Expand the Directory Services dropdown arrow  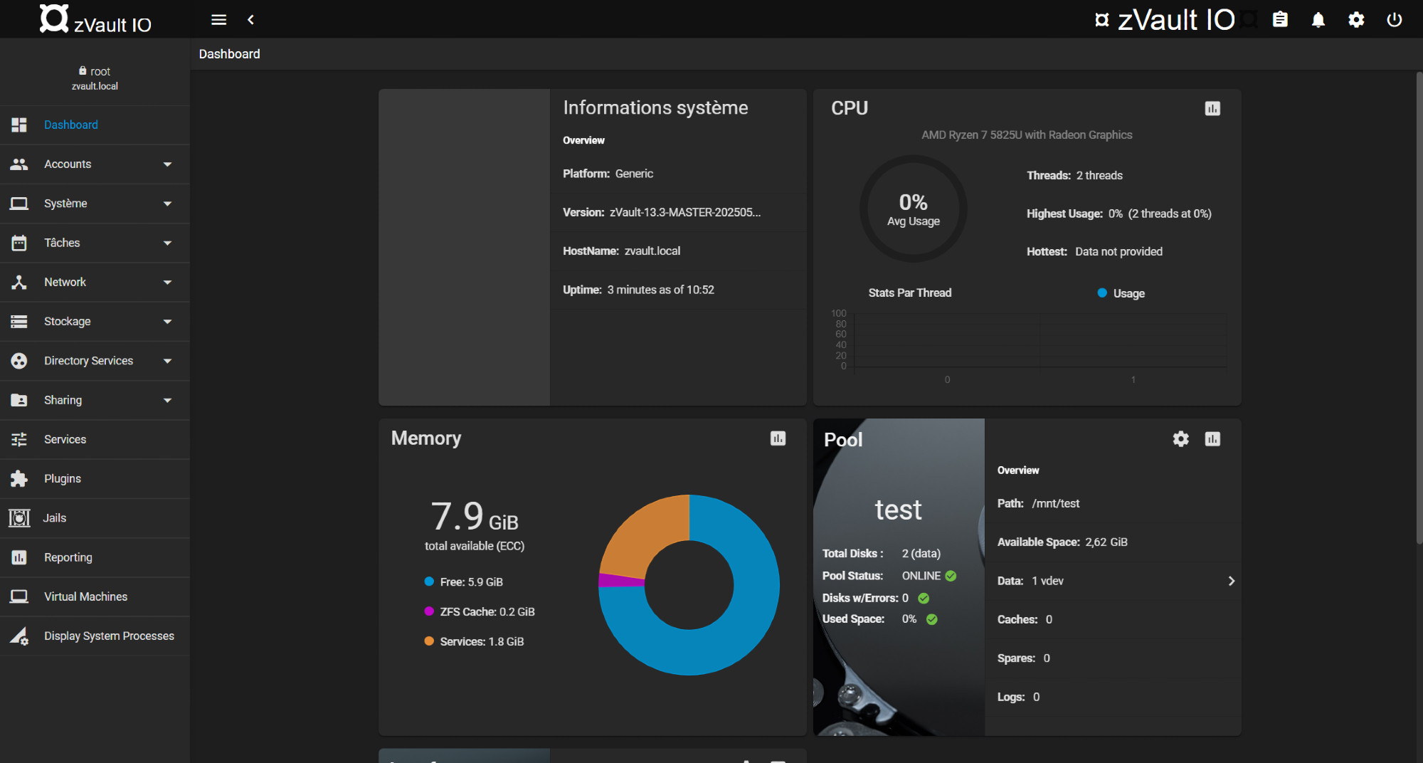tap(168, 361)
